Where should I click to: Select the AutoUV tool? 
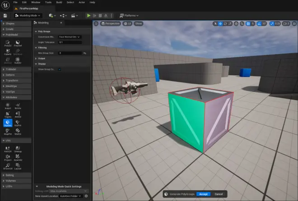pyautogui.click(x=8, y=150)
